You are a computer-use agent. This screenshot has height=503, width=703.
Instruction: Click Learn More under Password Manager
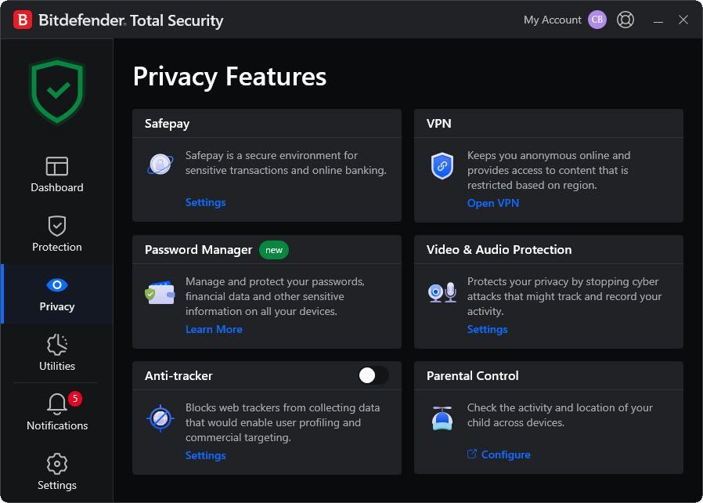tap(214, 329)
